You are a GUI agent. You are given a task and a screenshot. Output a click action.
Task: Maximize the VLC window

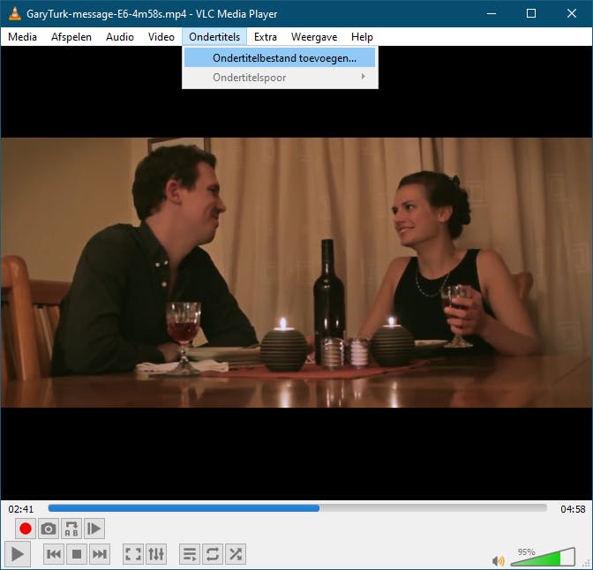click(x=531, y=13)
